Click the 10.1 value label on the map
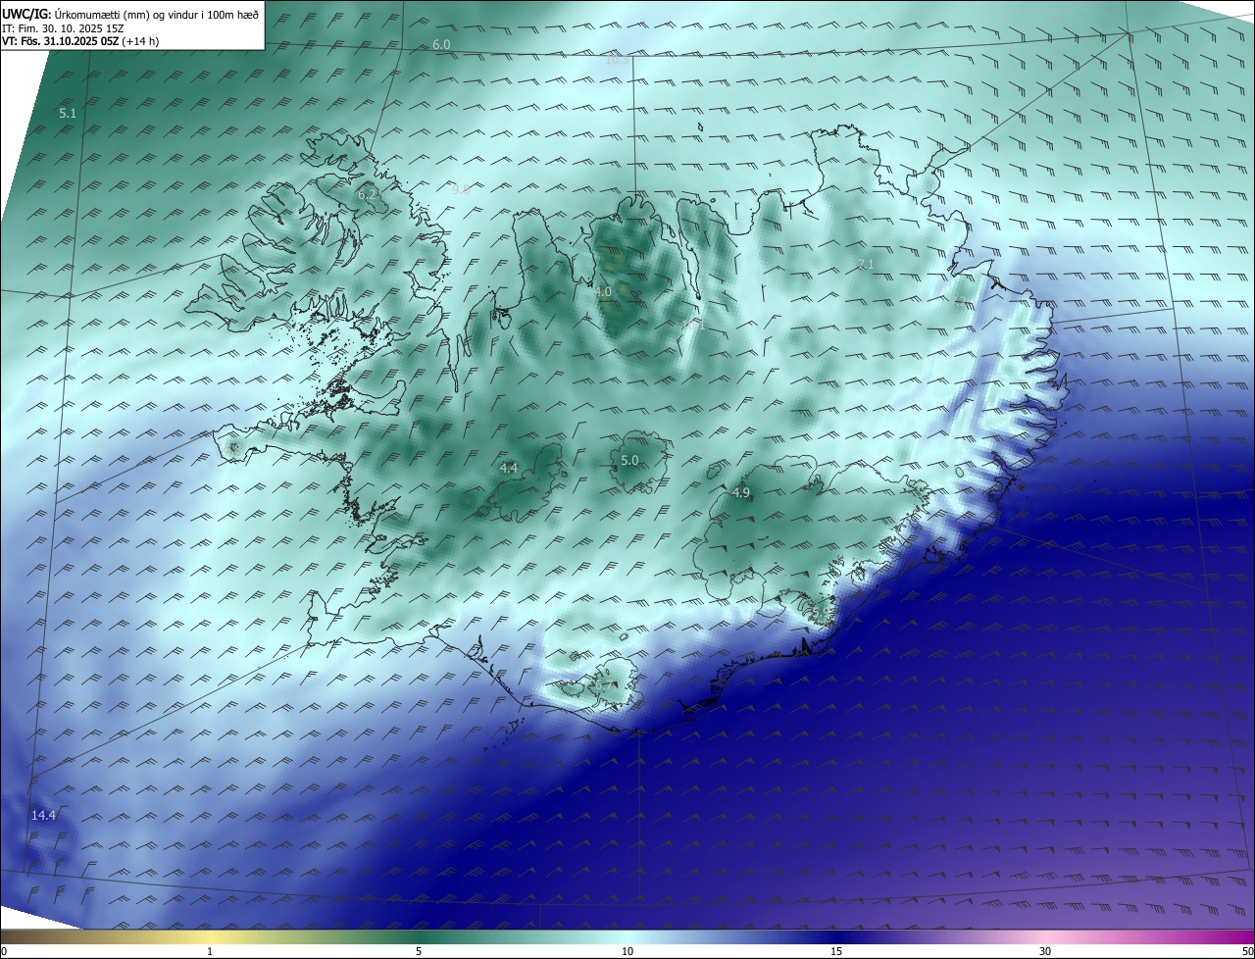This screenshot has height=959, width=1255. pyautogui.click(x=694, y=324)
